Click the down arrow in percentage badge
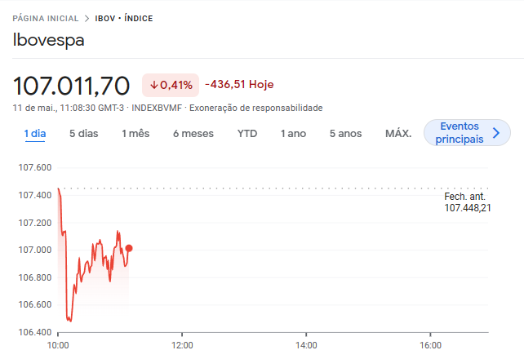The width and height of the screenshot is (524, 359). [x=153, y=85]
